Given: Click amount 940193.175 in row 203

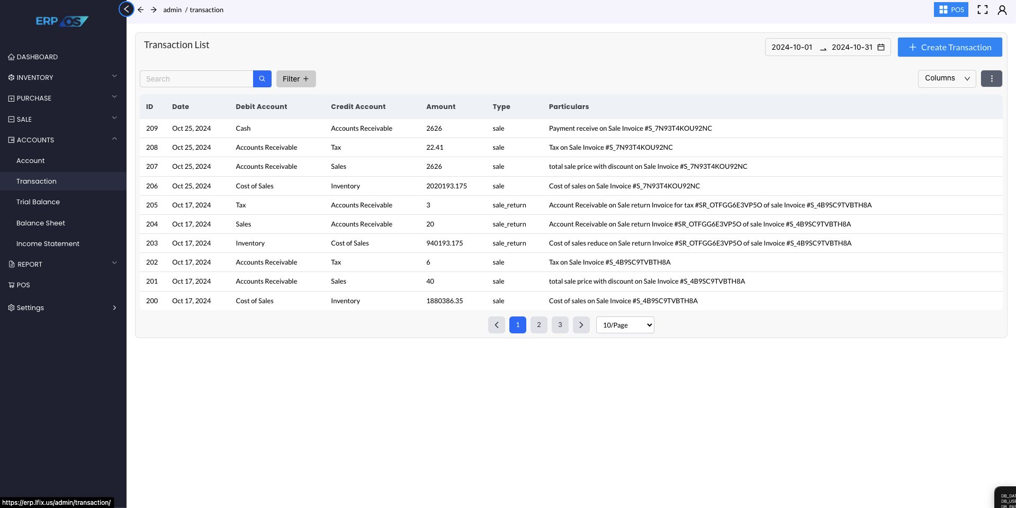Looking at the screenshot, I should click(x=445, y=243).
